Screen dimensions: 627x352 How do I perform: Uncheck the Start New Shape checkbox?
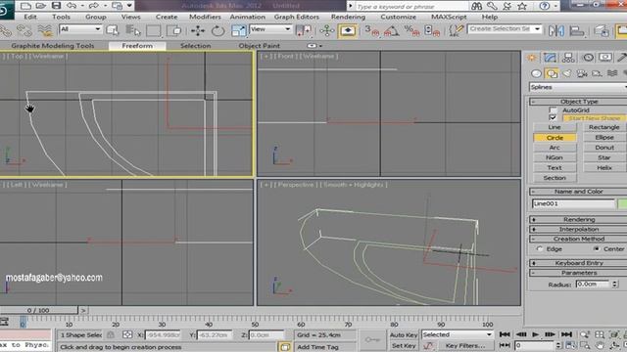553,117
